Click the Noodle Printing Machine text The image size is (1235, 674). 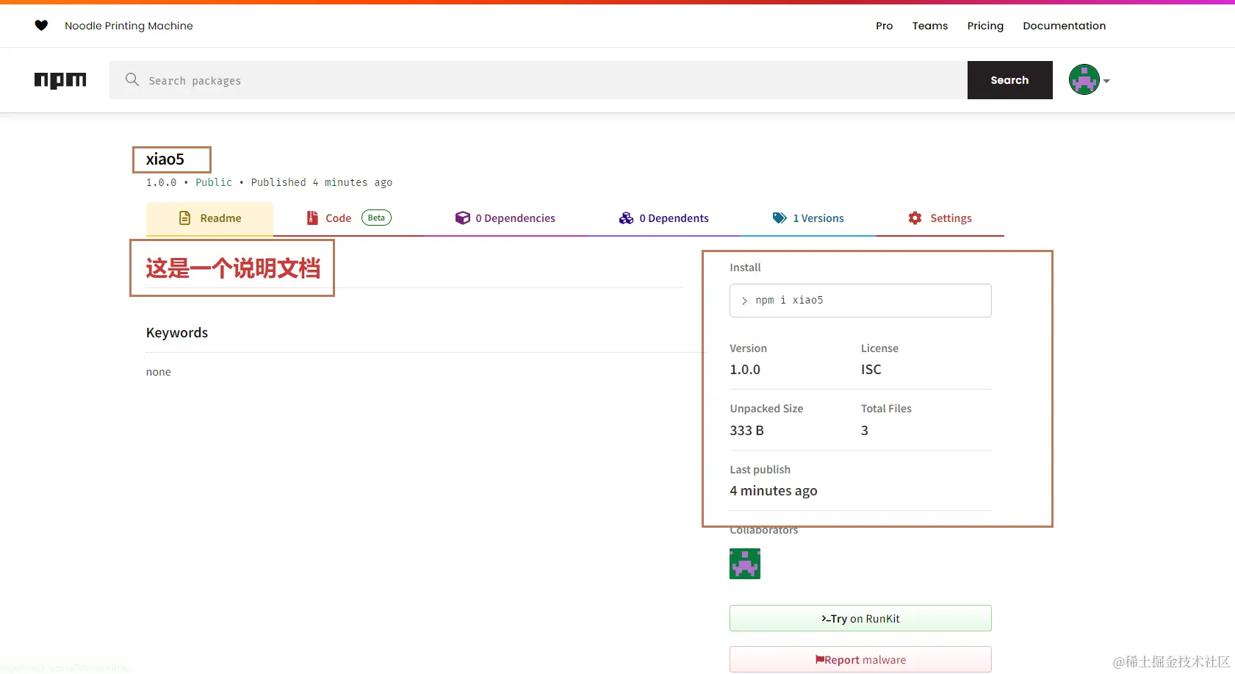(129, 26)
